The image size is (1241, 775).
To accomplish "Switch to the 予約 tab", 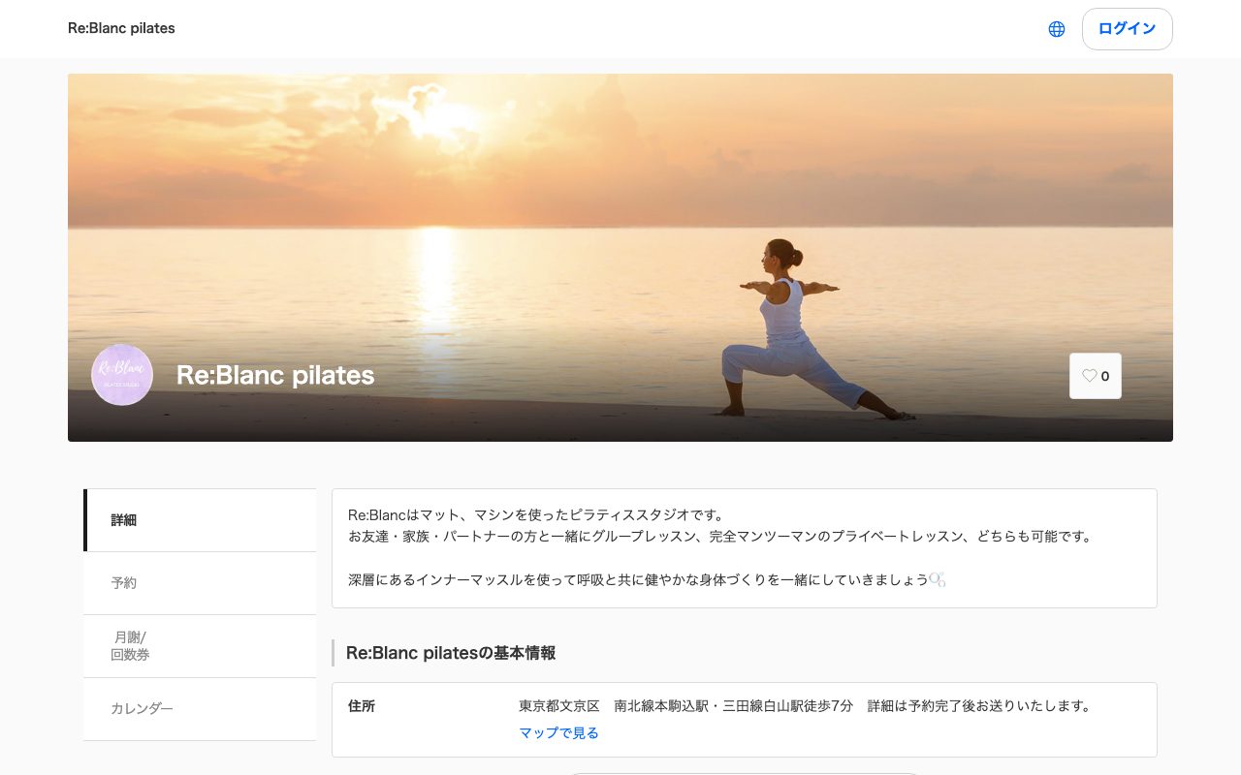I will coord(200,583).
